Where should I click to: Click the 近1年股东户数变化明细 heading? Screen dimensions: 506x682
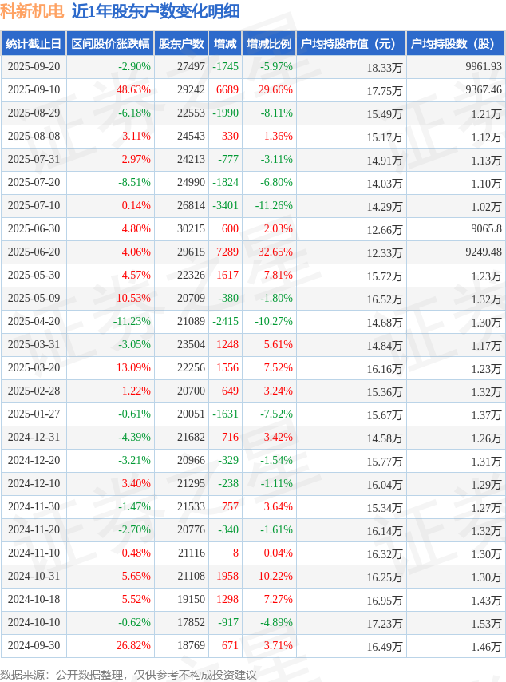pyautogui.click(x=156, y=12)
